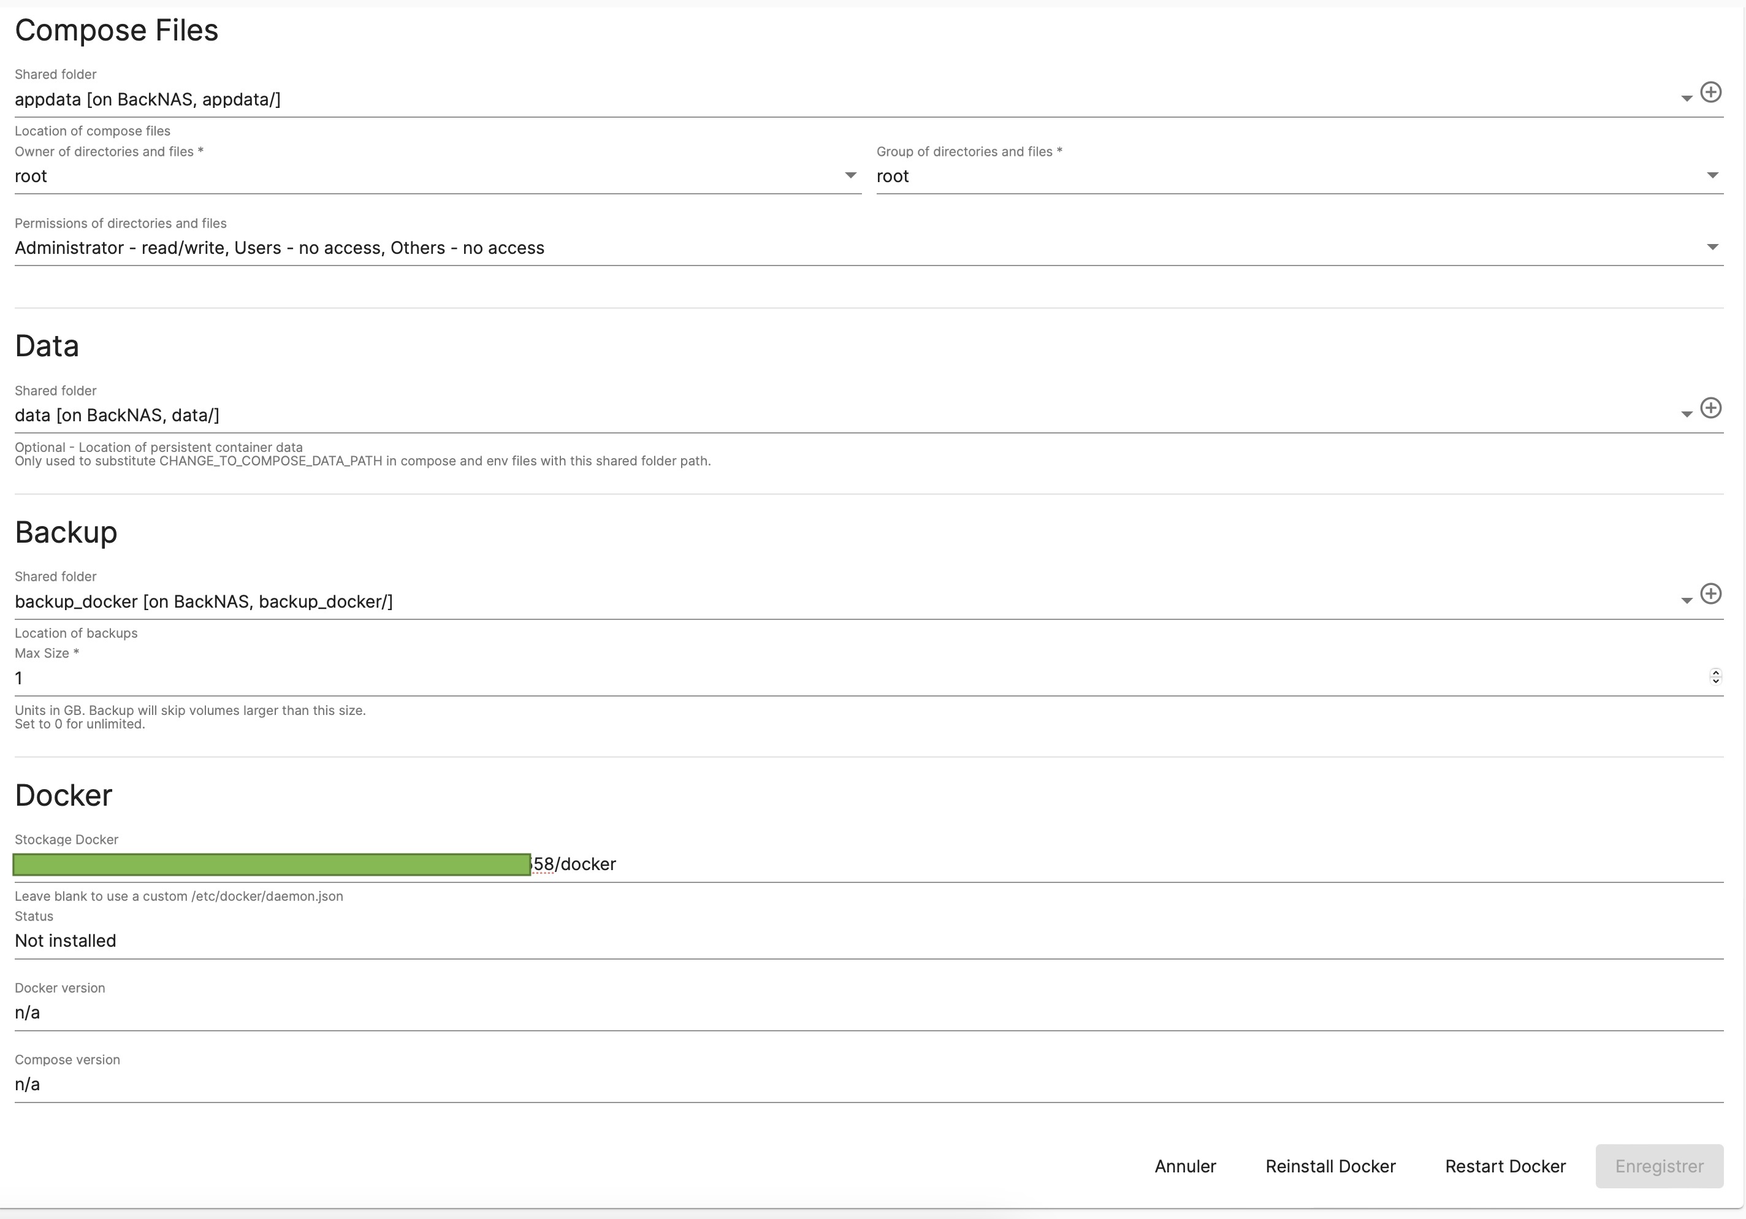Image resolution: width=1746 pixels, height=1219 pixels.
Task: Add a new Backup shared folder
Action: click(1710, 594)
